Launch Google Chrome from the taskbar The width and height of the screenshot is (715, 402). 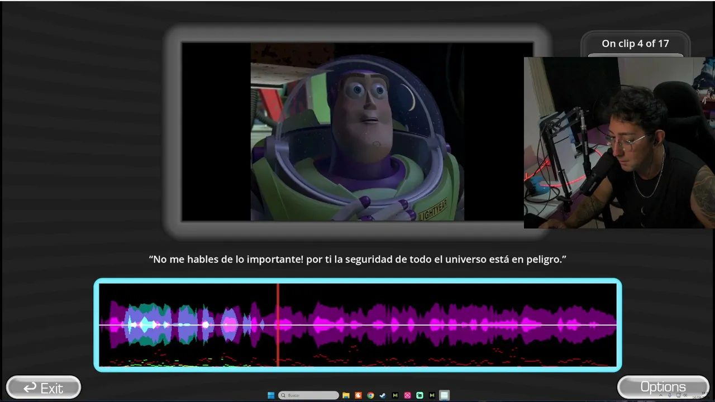pos(371,395)
